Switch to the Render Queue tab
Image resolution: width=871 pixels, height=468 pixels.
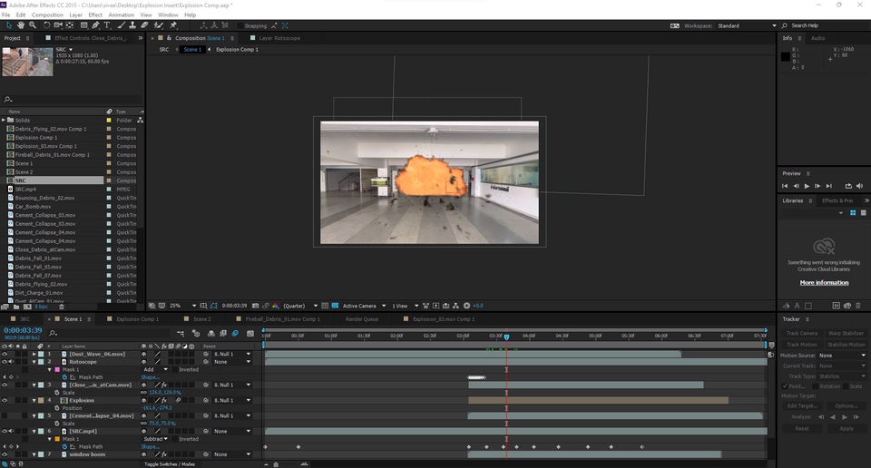(362, 319)
